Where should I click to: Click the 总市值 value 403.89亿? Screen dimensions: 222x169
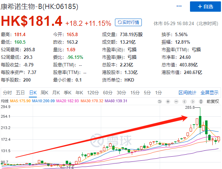click(x=189, y=65)
